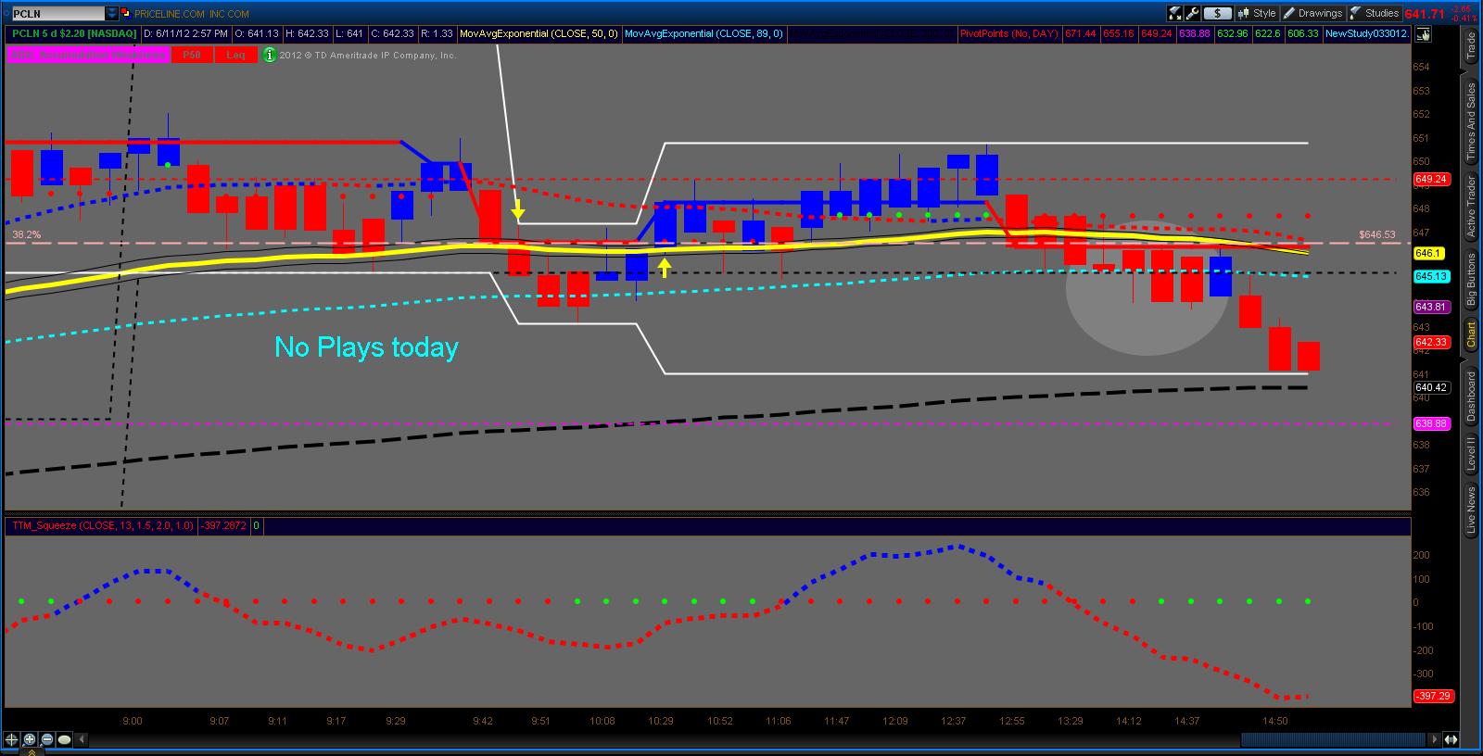This screenshot has width=1483, height=756.
Task: Expand the lower panel up-chevron
Action: pyautogui.click(x=32, y=751)
